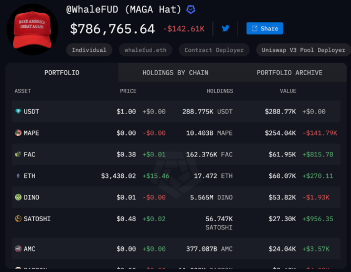351x272 pixels.
Task: Click the 10.403B MAPE holdings cell
Action: [x=209, y=133]
